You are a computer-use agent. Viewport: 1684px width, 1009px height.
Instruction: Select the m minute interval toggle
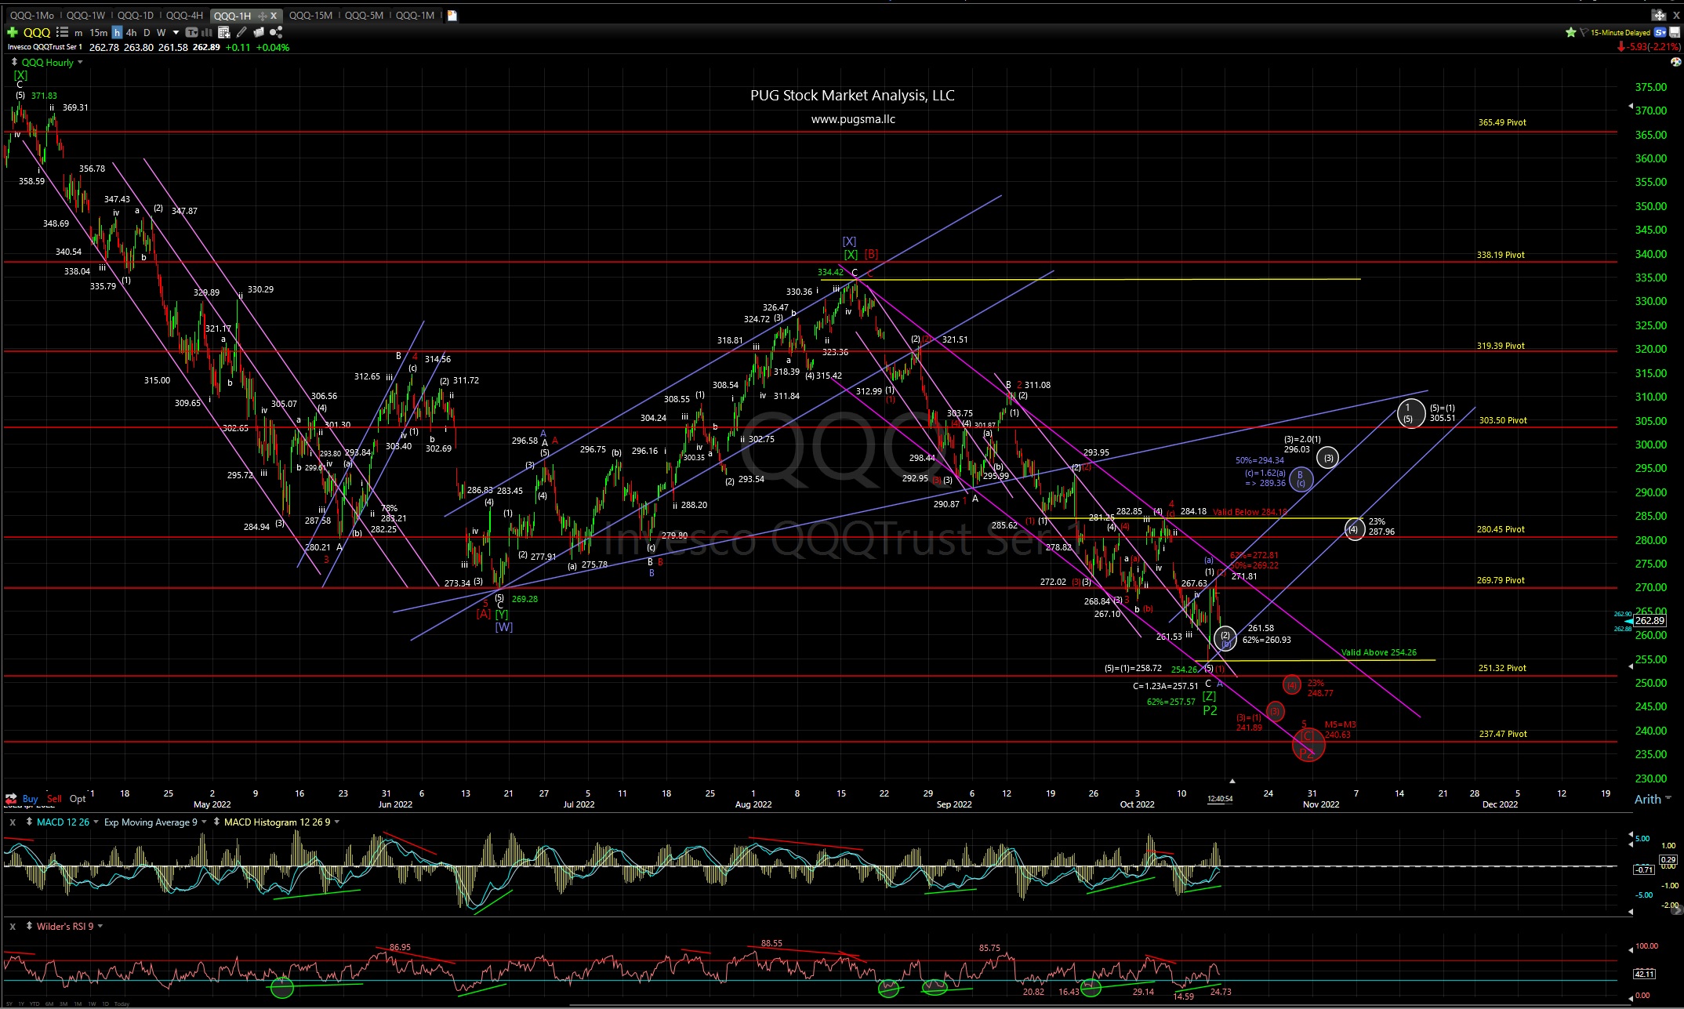pyautogui.click(x=78, y=33)
